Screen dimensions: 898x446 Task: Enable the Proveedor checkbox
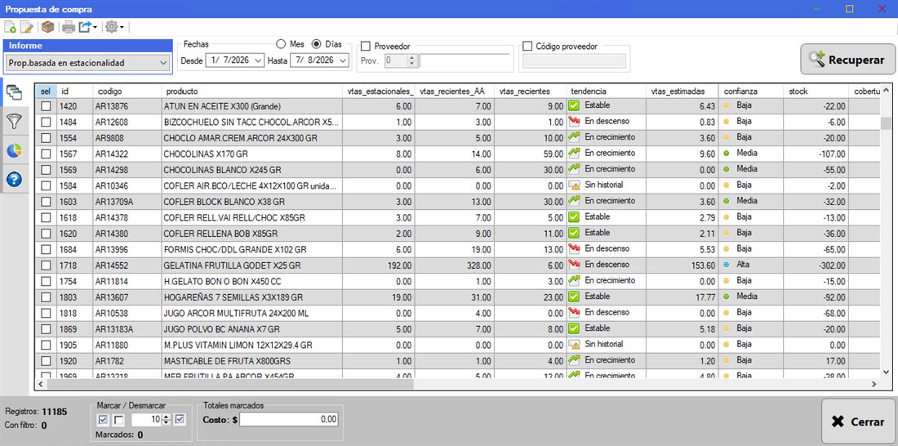[366, 46]
